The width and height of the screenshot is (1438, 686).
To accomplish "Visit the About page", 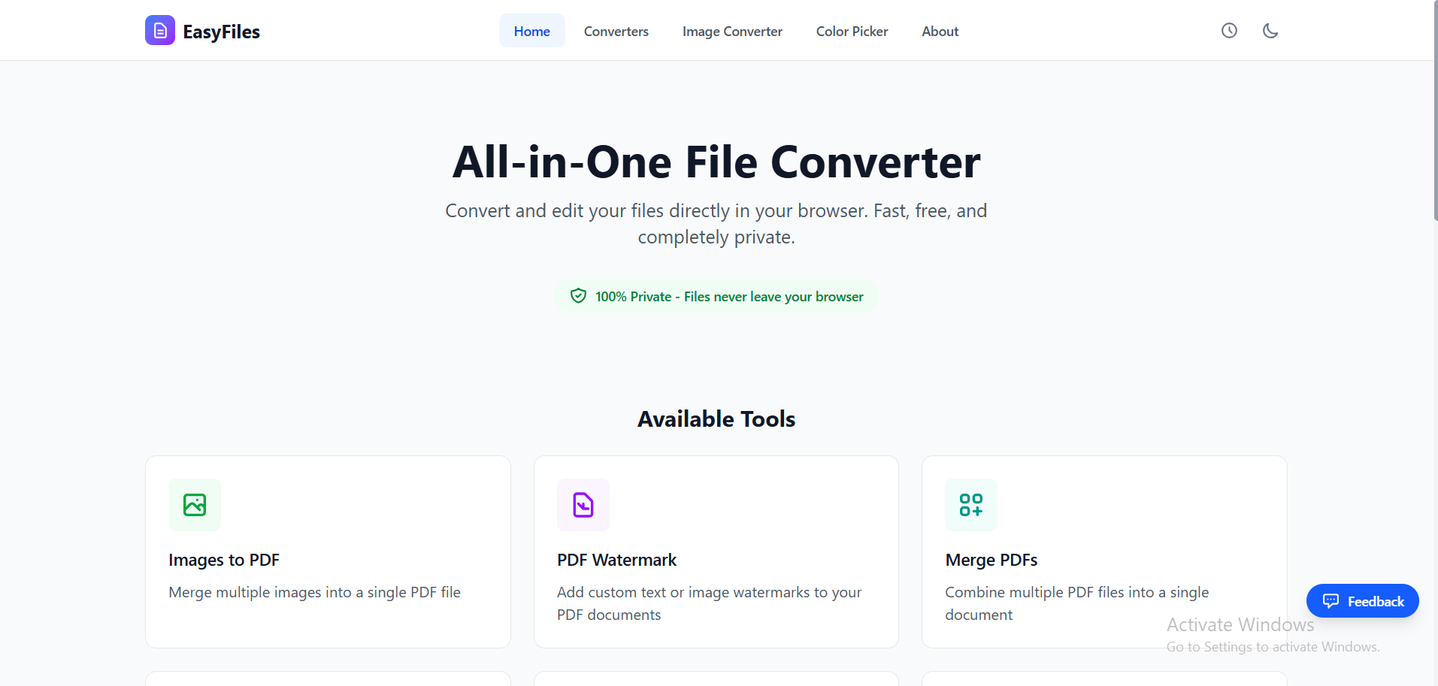I will coord(940,31).
